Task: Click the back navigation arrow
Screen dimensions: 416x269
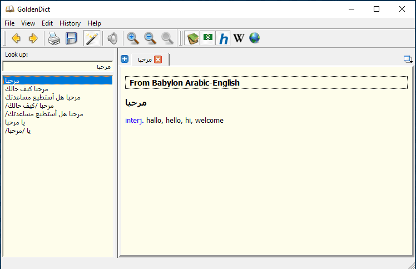Action: click(16, 38)
